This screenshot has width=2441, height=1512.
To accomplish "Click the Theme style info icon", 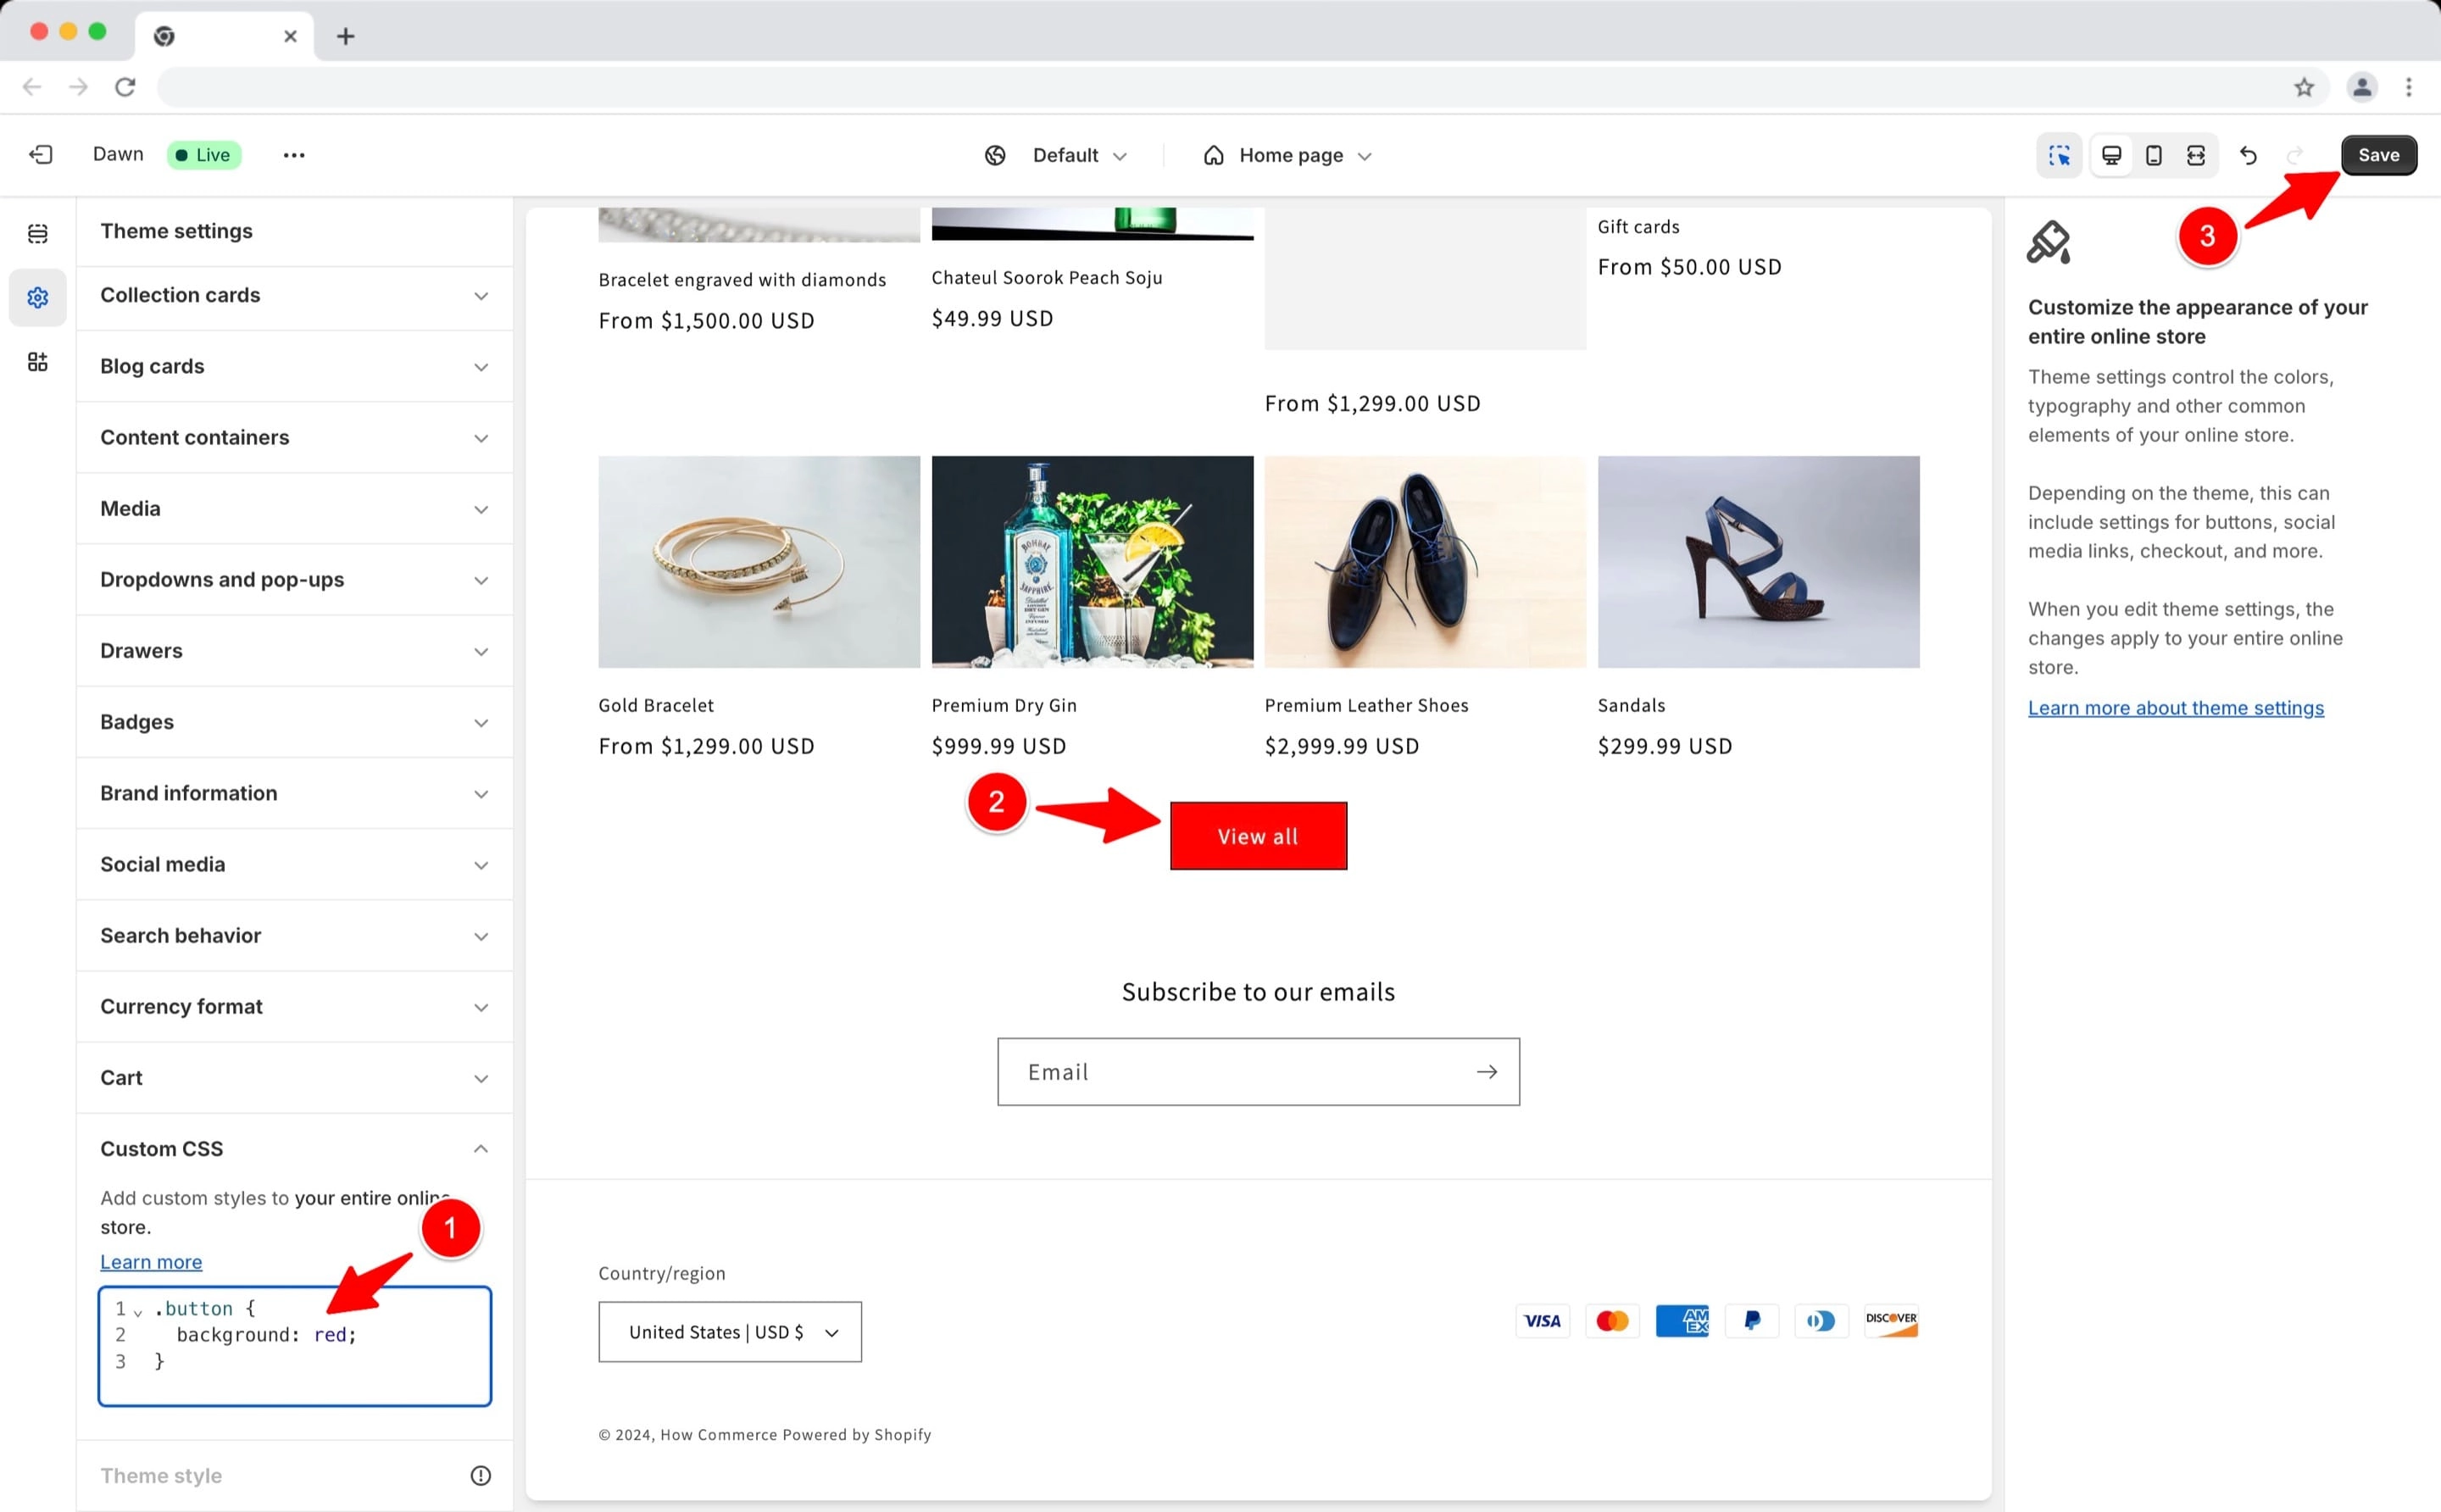I will point(481,1475).
